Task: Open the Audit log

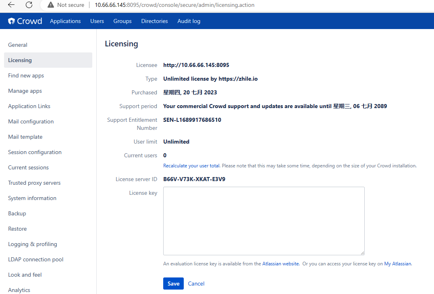Action: point(189,21)
